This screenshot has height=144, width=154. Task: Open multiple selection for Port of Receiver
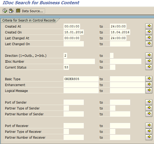(x=149, y=126)
